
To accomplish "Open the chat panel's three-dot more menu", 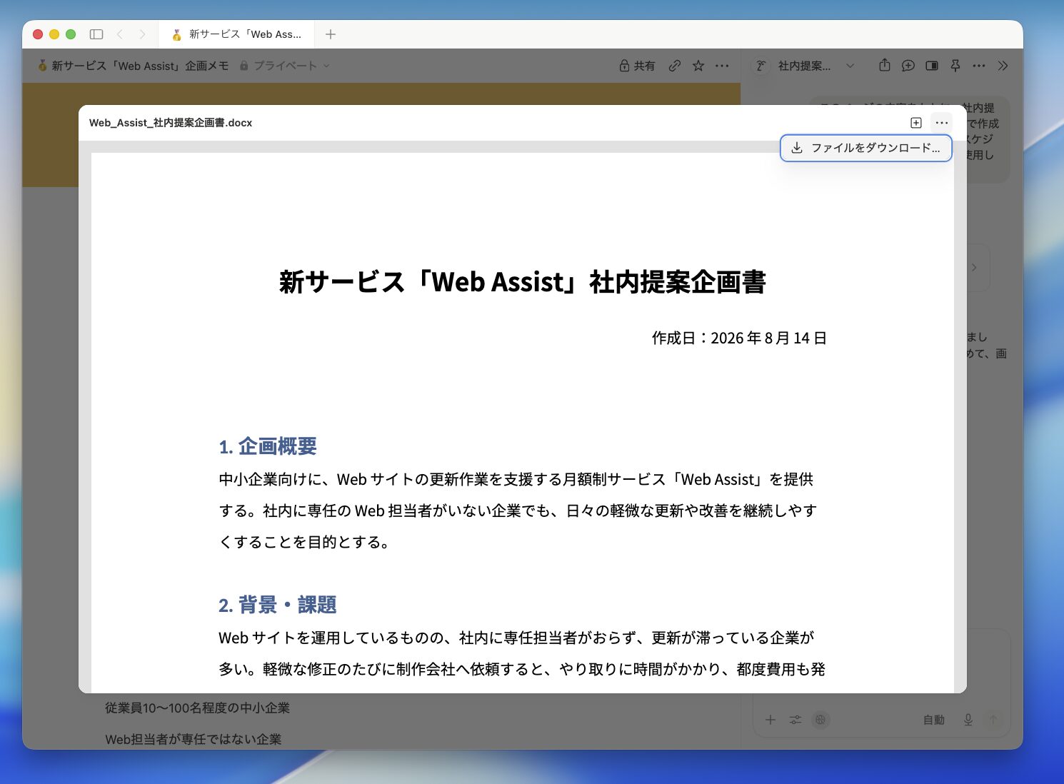I will point(979,66).
